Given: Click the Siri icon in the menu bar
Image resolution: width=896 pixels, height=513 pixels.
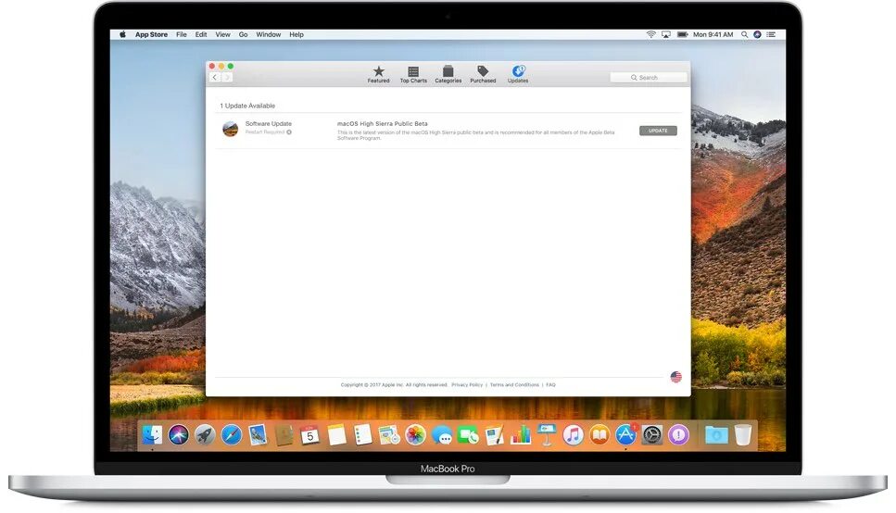Looking at the screenshot, I should [758, 34].
